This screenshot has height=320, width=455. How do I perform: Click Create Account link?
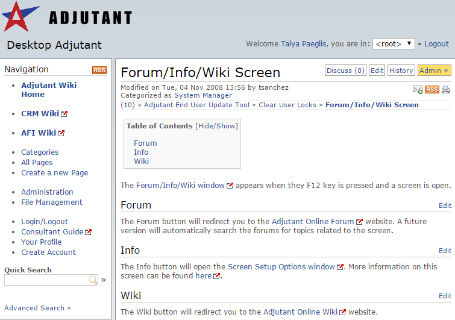48,253
